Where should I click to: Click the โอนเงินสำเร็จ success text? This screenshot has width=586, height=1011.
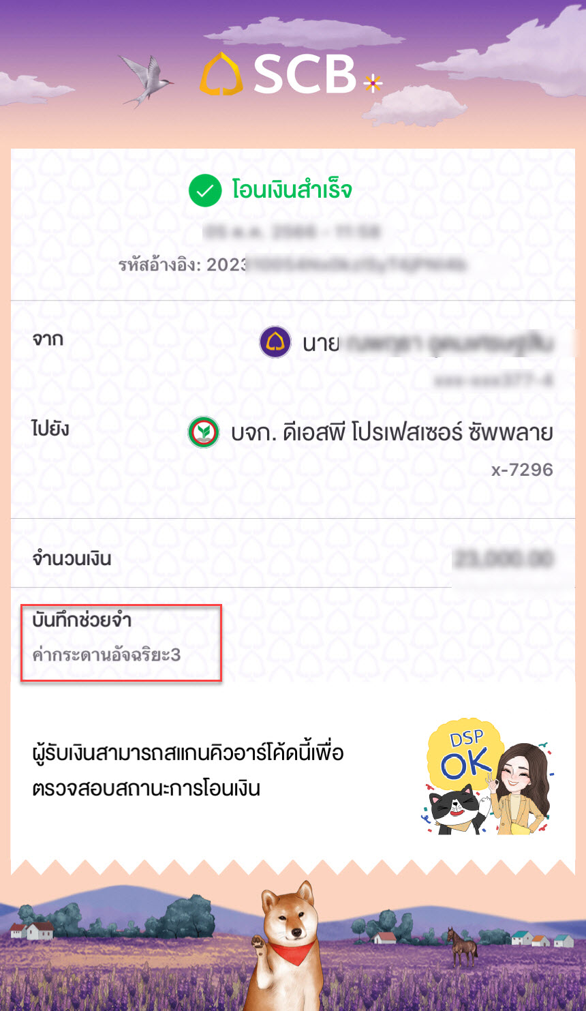pos(292,190)
